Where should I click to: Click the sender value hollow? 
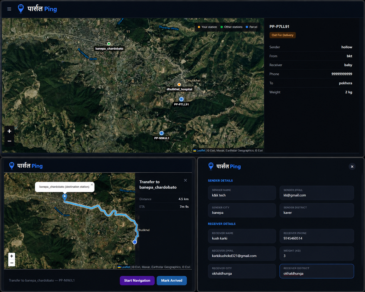point(347,47)
